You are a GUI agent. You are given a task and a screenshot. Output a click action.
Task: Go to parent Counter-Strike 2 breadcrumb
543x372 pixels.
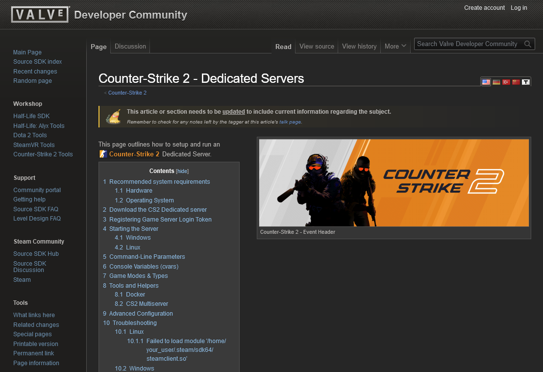click(127, 93)
